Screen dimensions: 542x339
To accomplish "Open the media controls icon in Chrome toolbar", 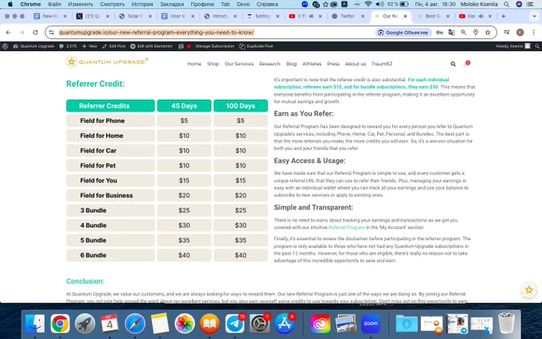I will (x=507, y=32).
